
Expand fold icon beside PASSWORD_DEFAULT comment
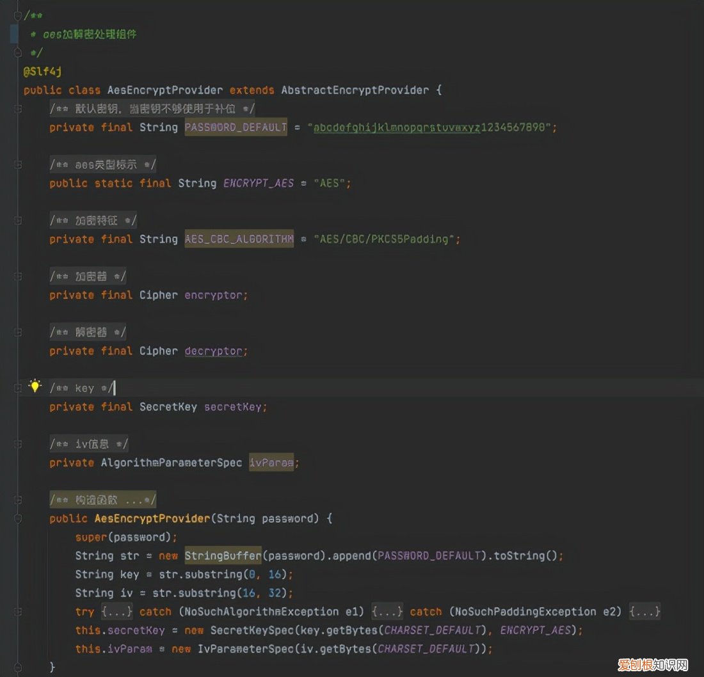[x=19, y=109]
